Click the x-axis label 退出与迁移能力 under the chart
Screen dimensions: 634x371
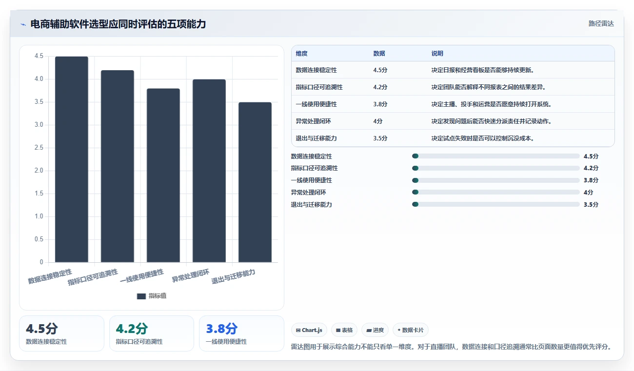coord(234,276)
